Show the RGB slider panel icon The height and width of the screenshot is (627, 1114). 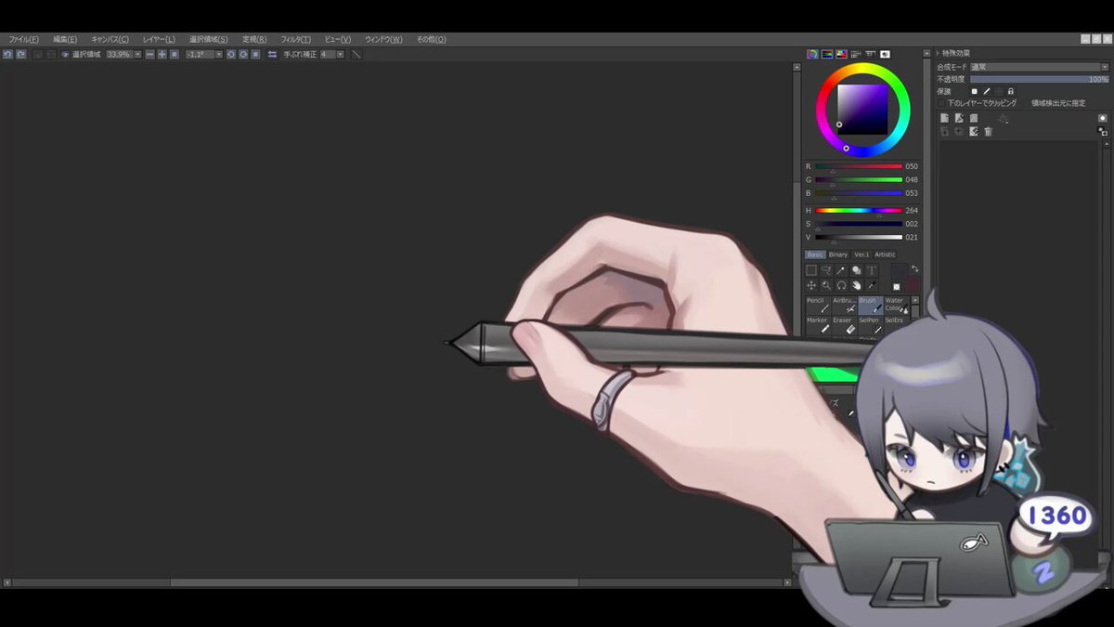827,54
